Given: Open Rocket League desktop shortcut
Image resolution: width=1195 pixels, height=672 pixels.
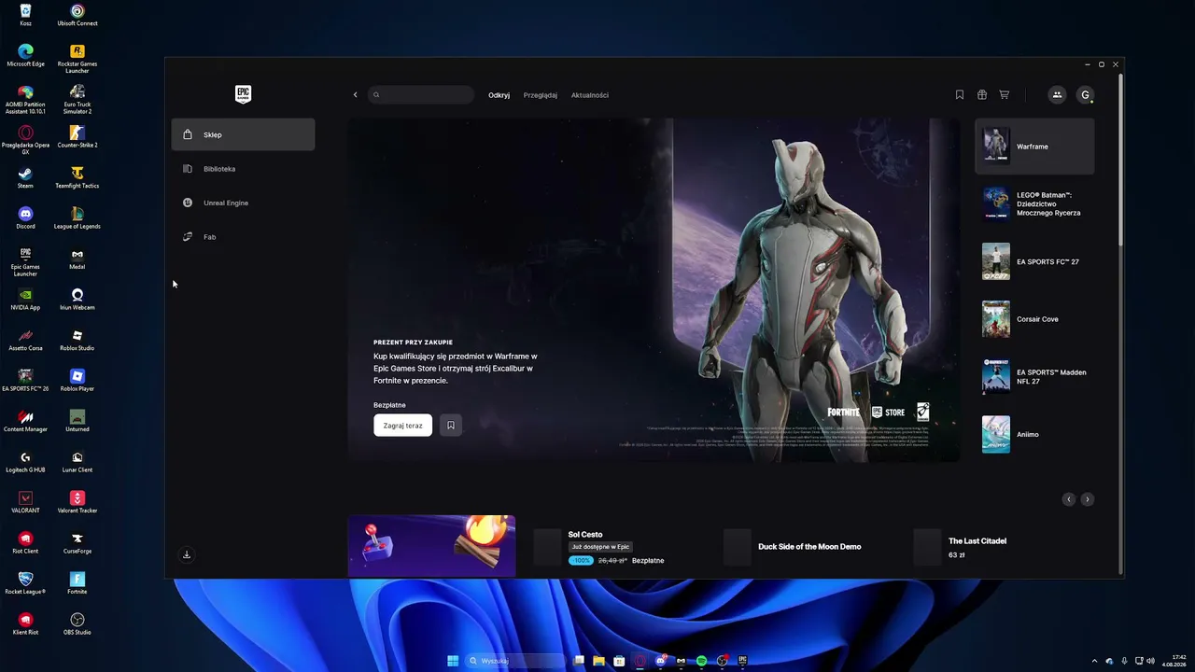Looking at the screenshot, I should 25,583.
